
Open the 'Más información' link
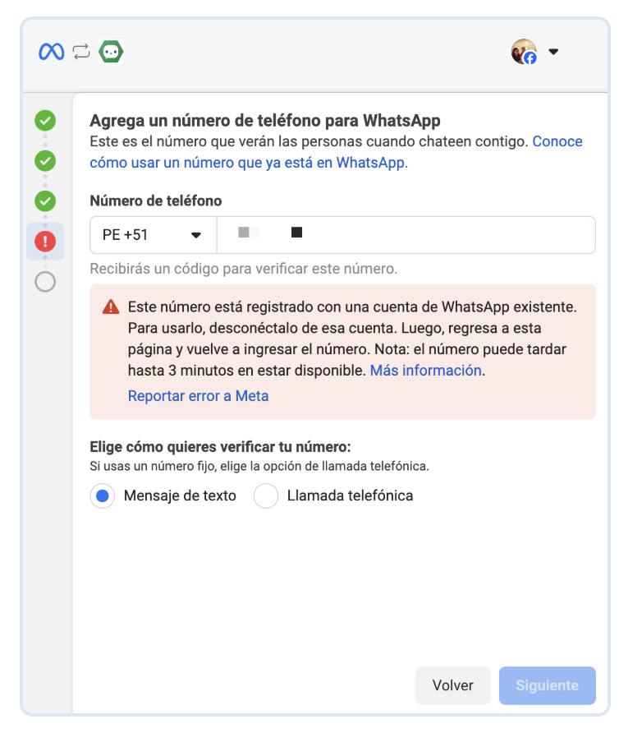click(x=426, y=371)
